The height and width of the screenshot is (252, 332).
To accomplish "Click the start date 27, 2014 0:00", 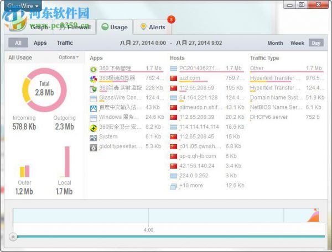I will click(x=143, y=43).
